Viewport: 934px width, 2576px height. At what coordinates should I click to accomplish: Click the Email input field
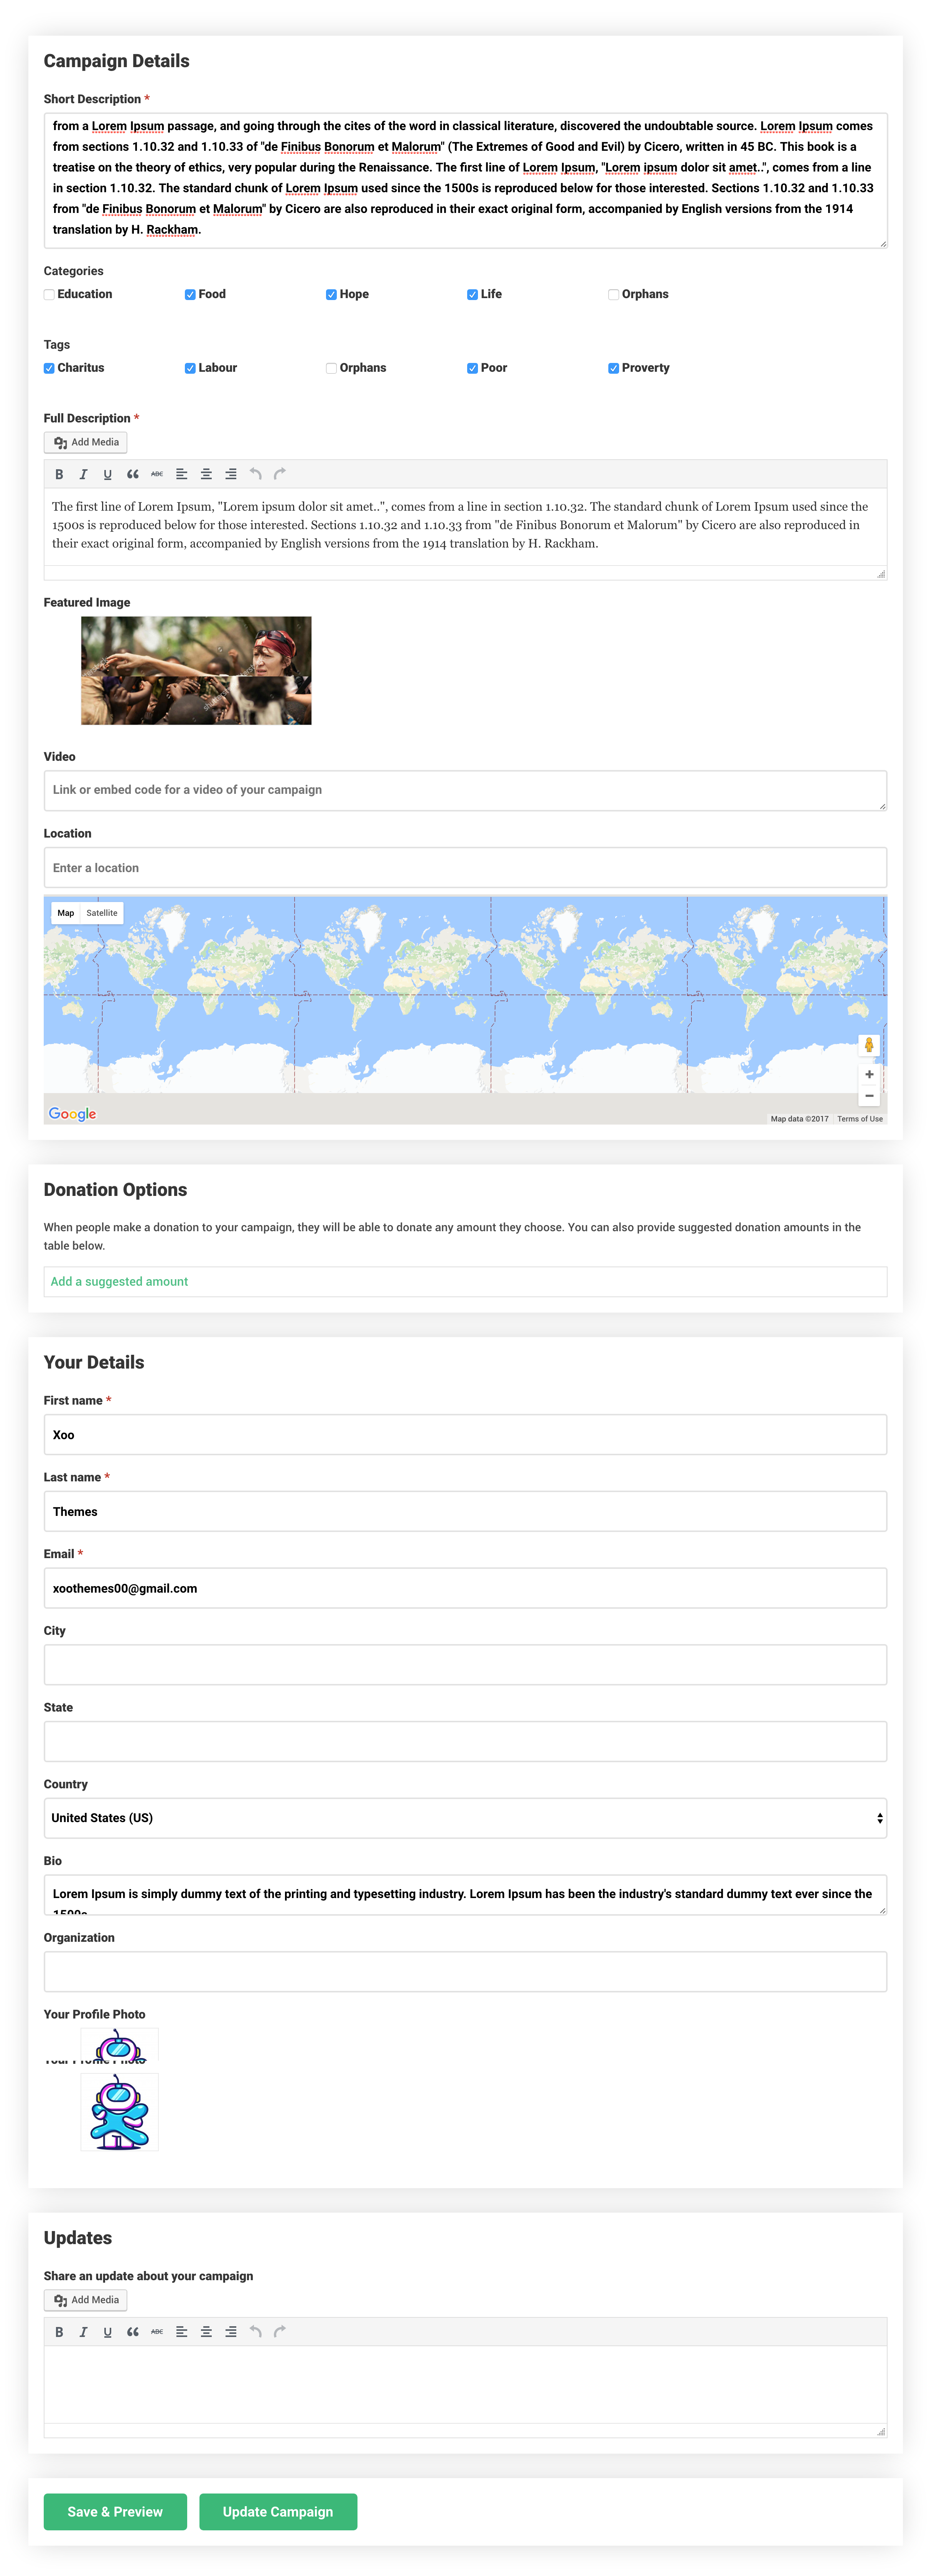click(465, 1588)
